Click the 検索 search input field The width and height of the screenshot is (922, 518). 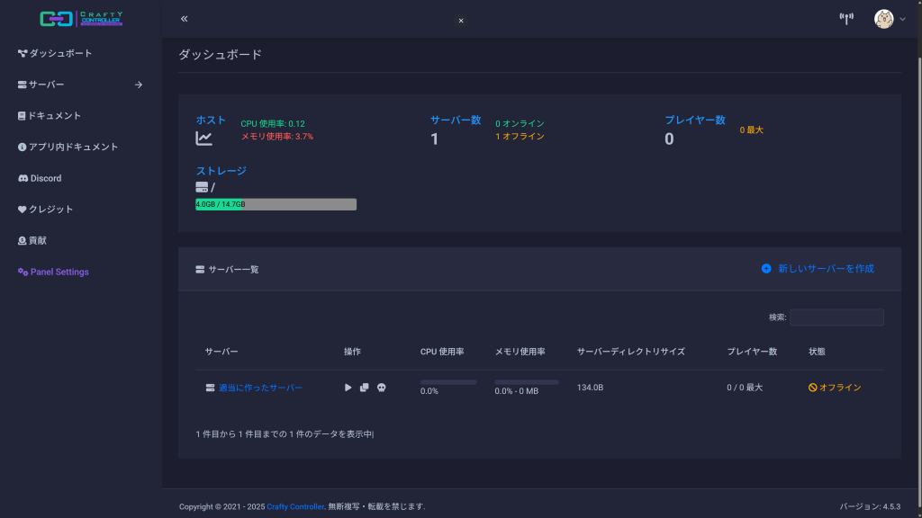tap(836, 317)
